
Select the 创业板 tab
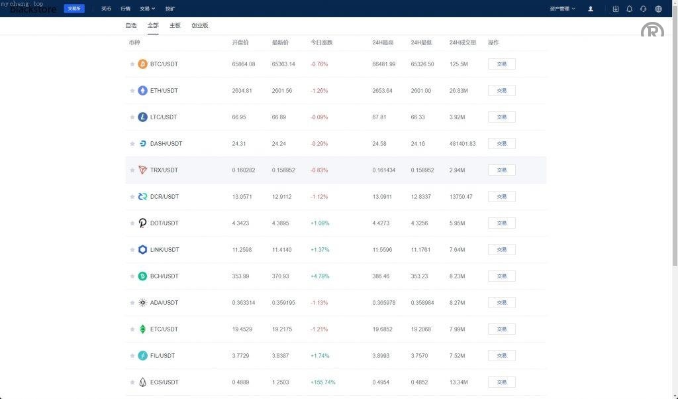[199, 25]
